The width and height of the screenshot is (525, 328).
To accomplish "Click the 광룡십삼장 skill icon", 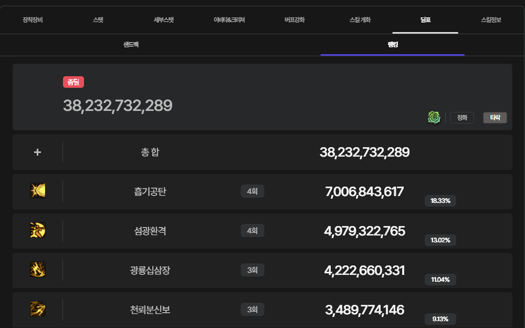I will pyautogui.click(x=38, y=270).
